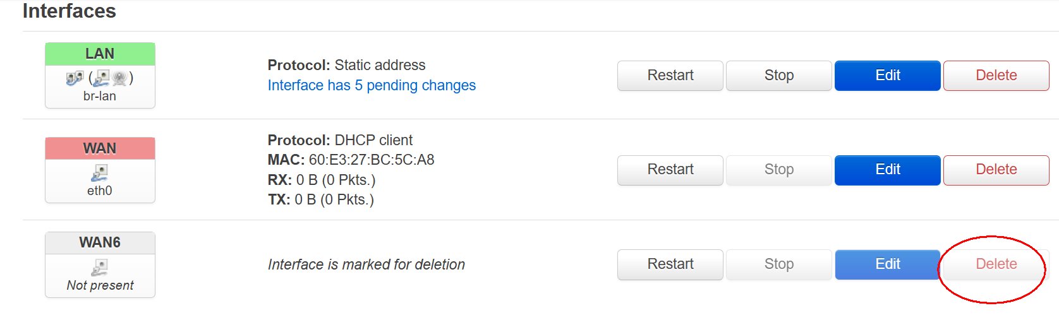1059x320 pixels.
Task: Click the wireless icon in LAN box
Action: (119, 78)
